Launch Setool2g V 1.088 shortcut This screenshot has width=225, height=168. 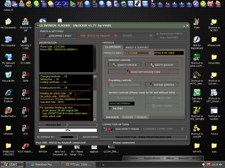(x=25, y=43)
